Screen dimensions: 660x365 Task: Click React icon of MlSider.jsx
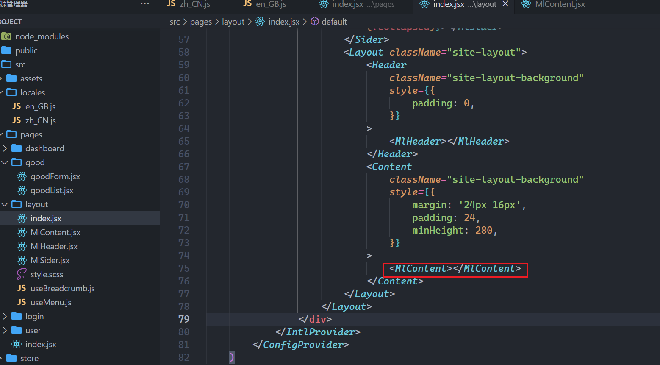tap(22, 260)
